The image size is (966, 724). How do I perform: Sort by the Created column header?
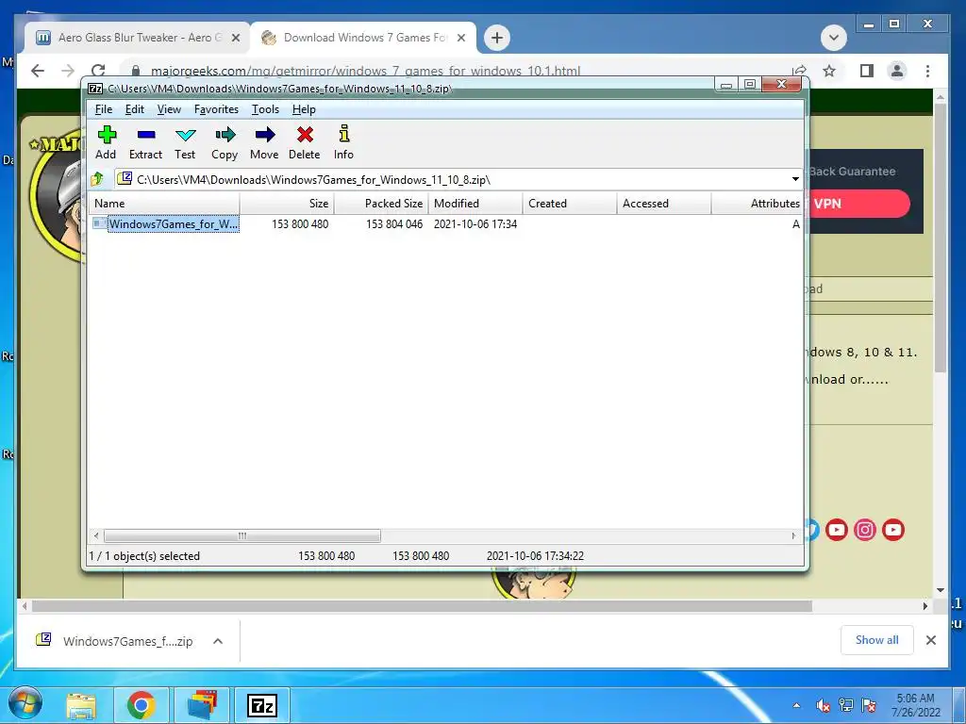[x=570, y=204]
